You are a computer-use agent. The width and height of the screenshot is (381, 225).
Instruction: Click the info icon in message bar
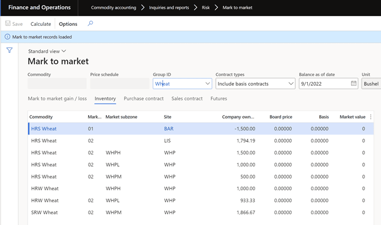pyautogui.click(x=7, y=37)
